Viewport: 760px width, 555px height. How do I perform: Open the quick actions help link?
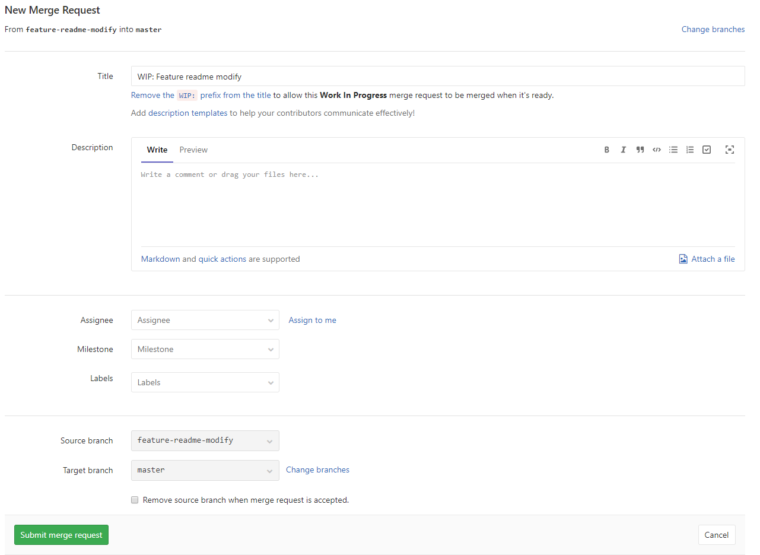pyautogui.click(x=222, y=259)
